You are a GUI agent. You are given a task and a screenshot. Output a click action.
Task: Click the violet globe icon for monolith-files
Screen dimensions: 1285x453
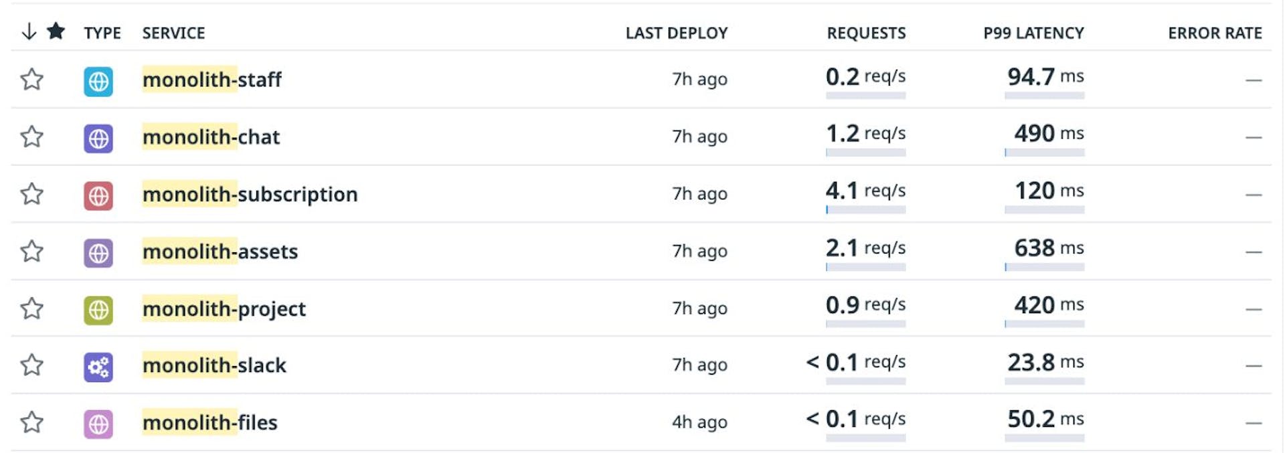click(x=98, y=424)
